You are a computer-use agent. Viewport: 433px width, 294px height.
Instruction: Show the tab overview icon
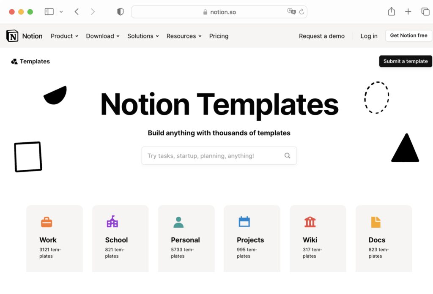(x=425, y=11)
